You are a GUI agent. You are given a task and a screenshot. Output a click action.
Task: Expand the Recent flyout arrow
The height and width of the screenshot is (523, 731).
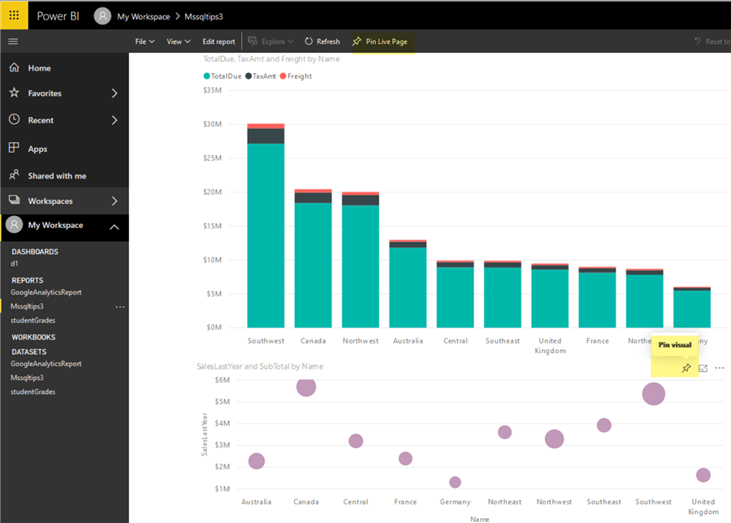115,120
